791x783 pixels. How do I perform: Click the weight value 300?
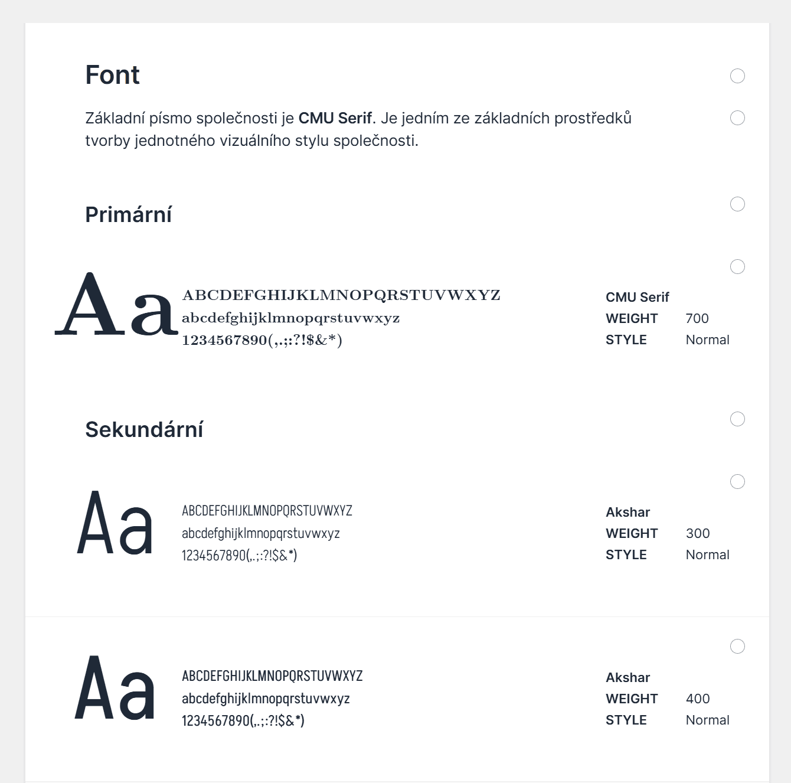tap(698, 533)
